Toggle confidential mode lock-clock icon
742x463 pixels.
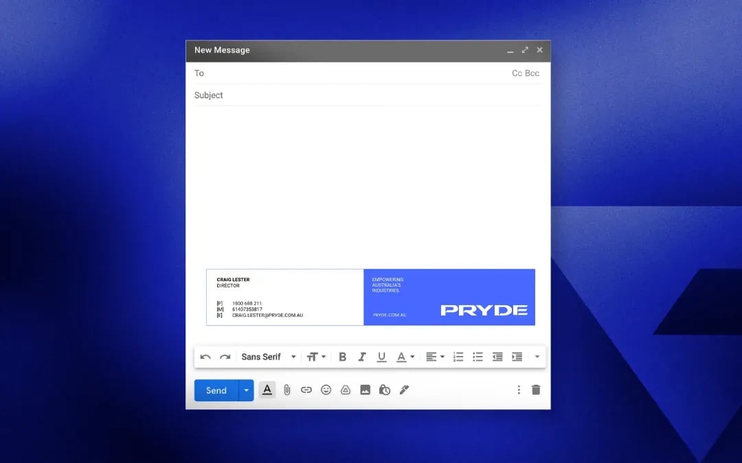(x=384, y=390)
